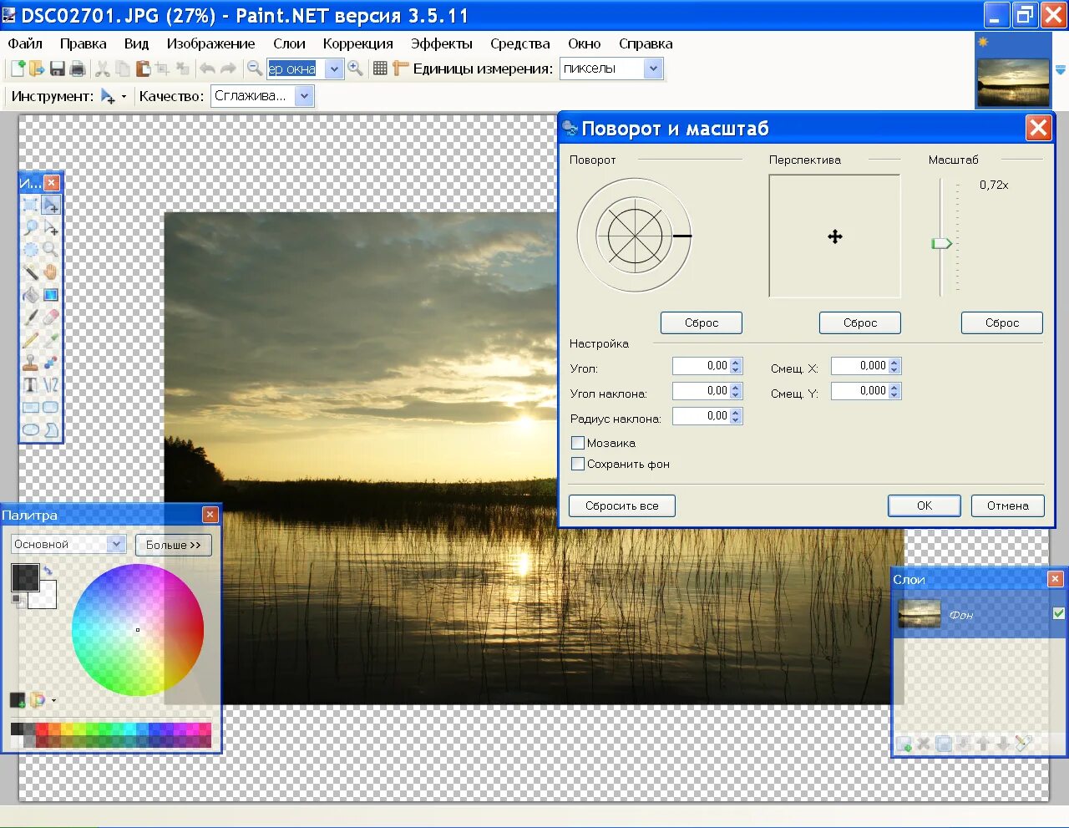Click Сброс under Поворот dial

pyautogui.click(x=702, y=323)
